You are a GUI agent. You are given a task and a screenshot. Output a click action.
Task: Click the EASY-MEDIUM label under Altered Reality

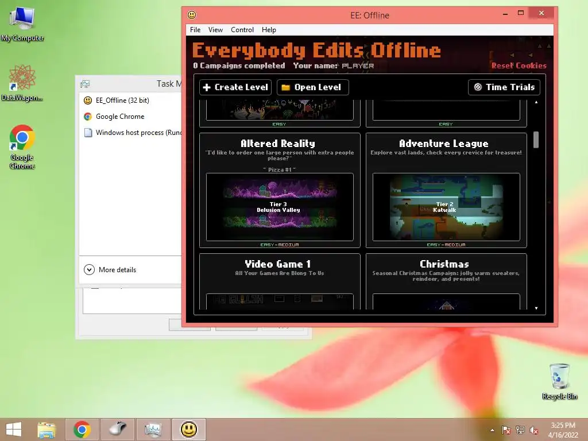pos(280,245)
